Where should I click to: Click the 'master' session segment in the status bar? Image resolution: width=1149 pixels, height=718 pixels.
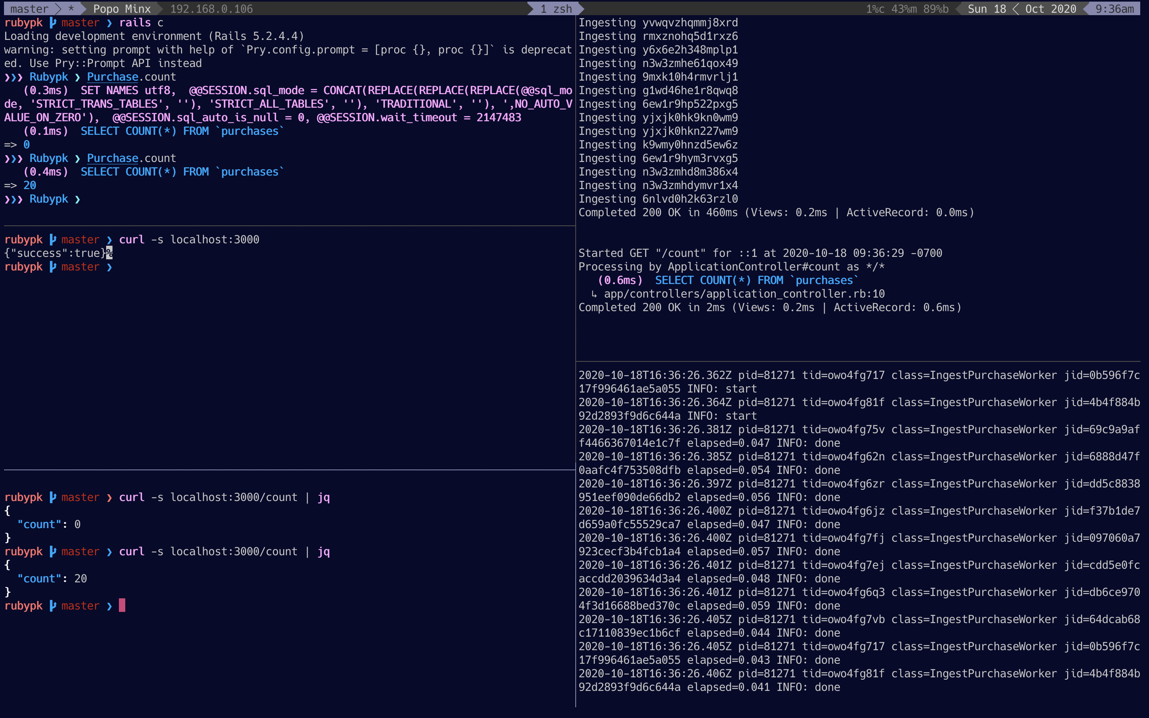pyautogui.click(x=29, y=8)
